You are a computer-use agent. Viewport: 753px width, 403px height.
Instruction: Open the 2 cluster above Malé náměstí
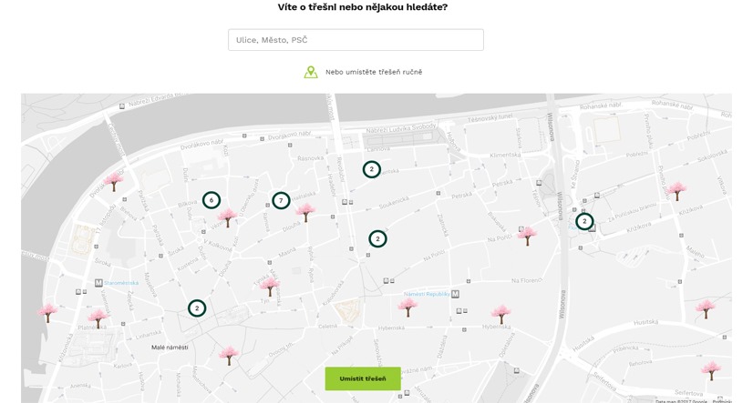tap(197, 308)
